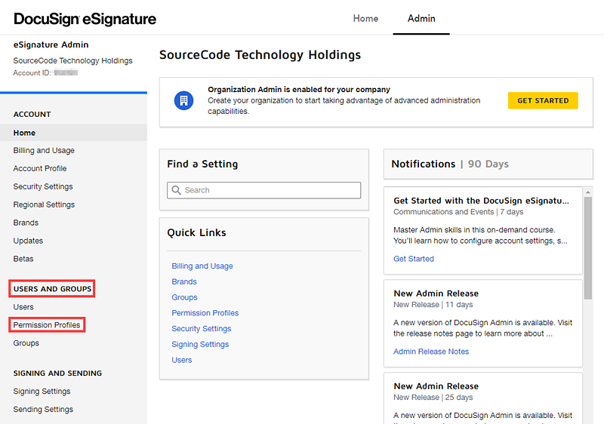Open Betas in the sidebar
Viewport: 604px width, 424px height.
23,259
